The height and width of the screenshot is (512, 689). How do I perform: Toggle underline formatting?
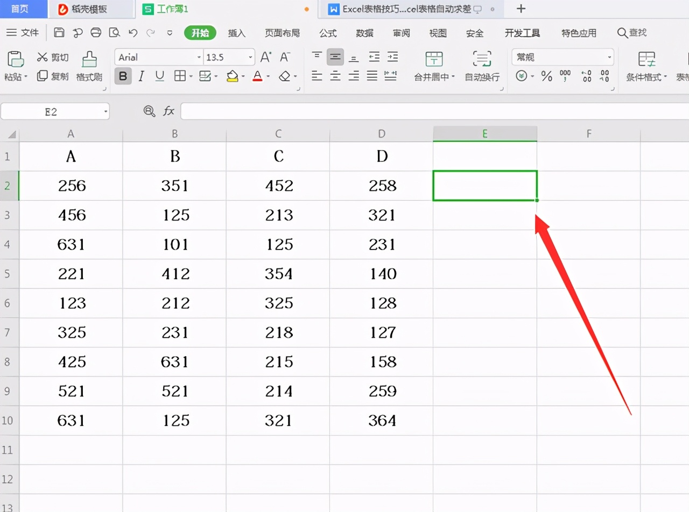coord(159,76)
